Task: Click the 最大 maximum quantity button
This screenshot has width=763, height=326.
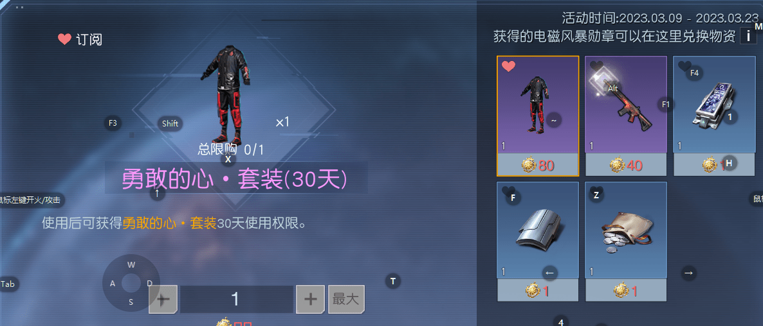Action: click(x=346, y=299)
